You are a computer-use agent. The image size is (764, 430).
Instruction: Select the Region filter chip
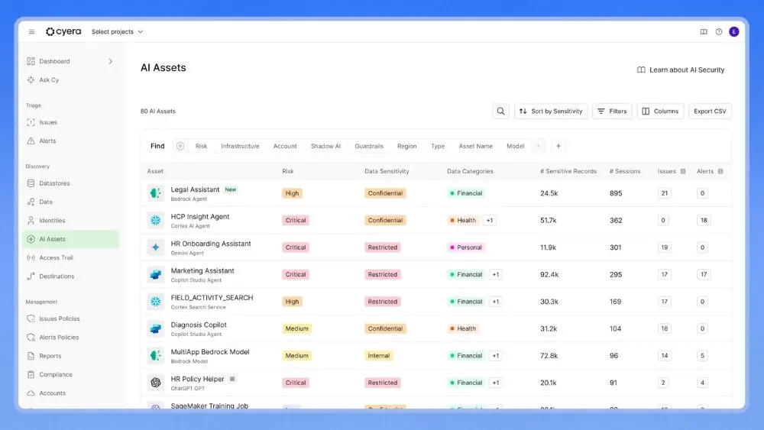[x=407, y=146]
